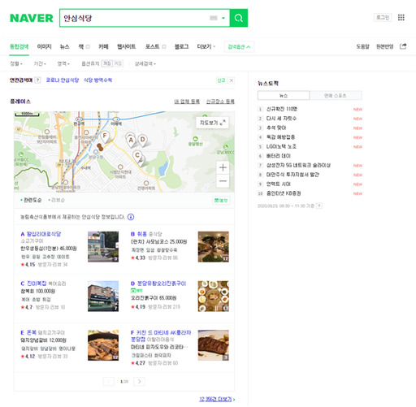Switch to the 블로그 tab
This screenshot has height=407, width=416.
181,46
